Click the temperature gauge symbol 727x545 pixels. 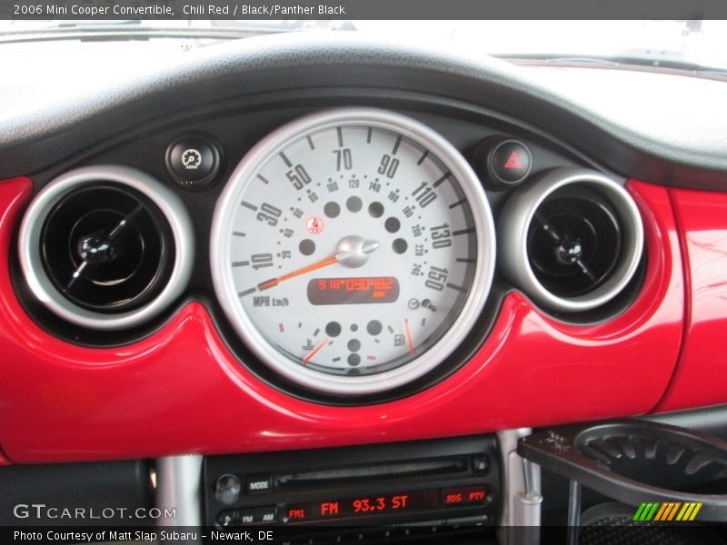click(x=307, y=344)
